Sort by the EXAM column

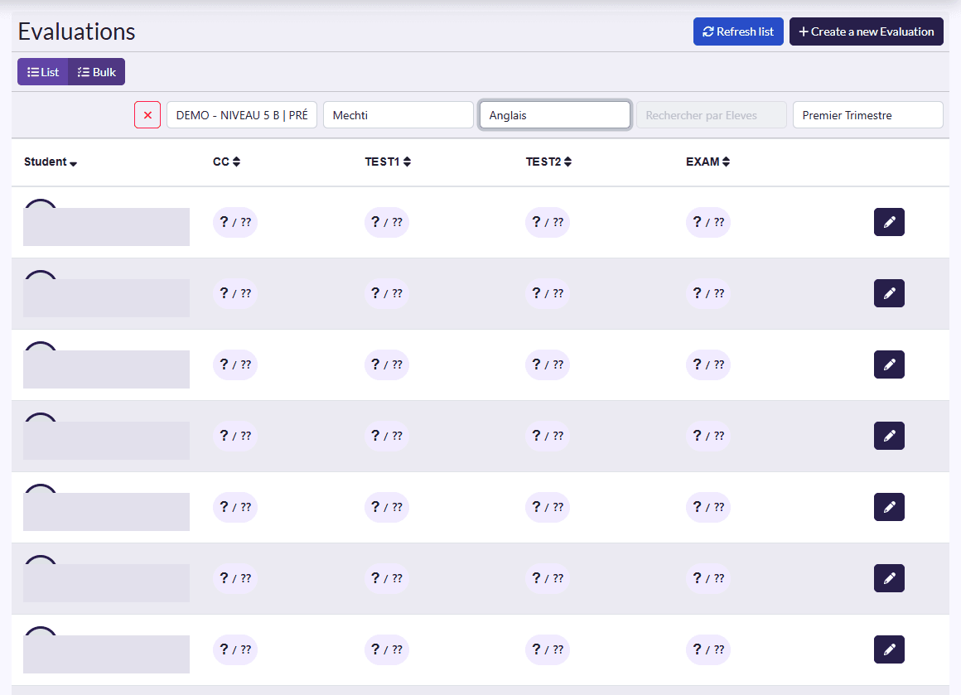click(x=707, y=162)
